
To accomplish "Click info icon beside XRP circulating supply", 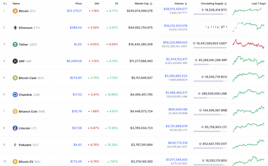I will click(x=196, y=60).
